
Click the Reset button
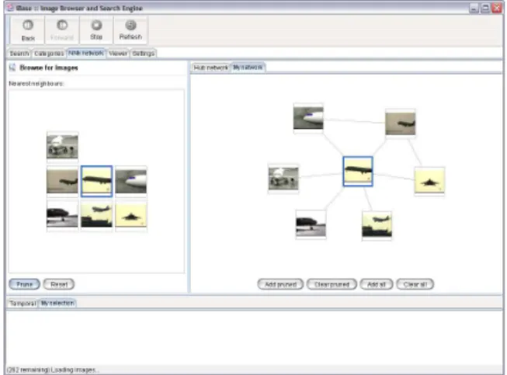tap(59, 284)
